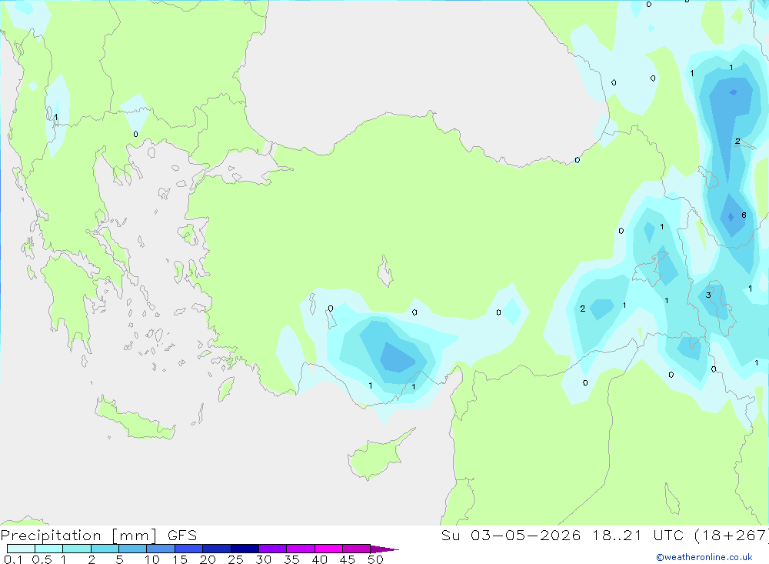
Task: Select the 1–2 mm legend swatch
Action: [77, 549]
